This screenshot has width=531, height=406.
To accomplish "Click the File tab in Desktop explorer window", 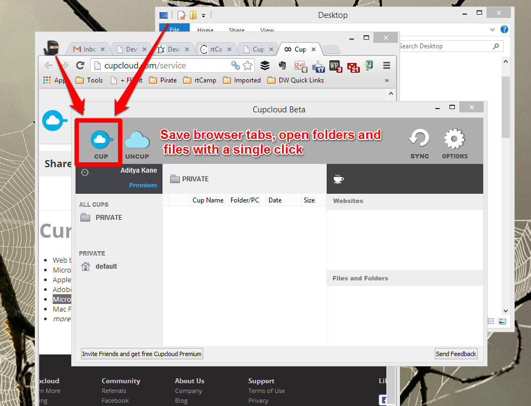I will (x=174, y=28).
